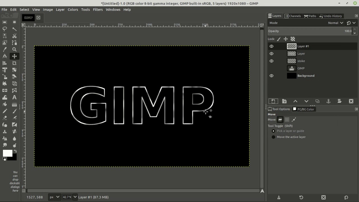359x202 pixels.
Task: Set Move mode to path
Action: point(294,120)
